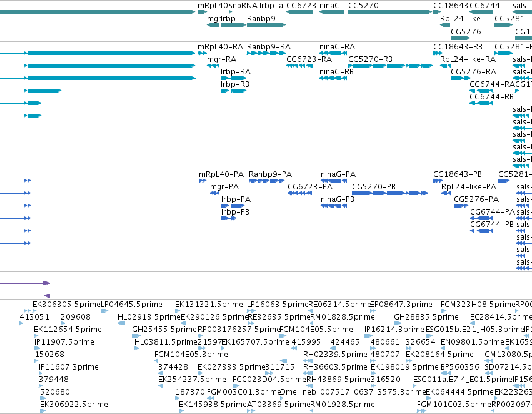Click the snoRNA:lrbp-a gene label
This screenshot has height=414, width=532.
tap(256, 6)
